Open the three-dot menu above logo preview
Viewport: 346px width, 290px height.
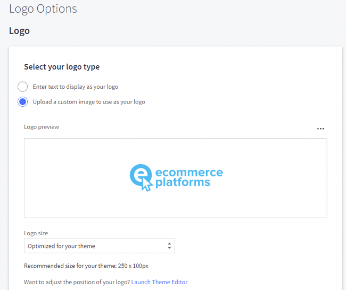click(x=320, y=129)
